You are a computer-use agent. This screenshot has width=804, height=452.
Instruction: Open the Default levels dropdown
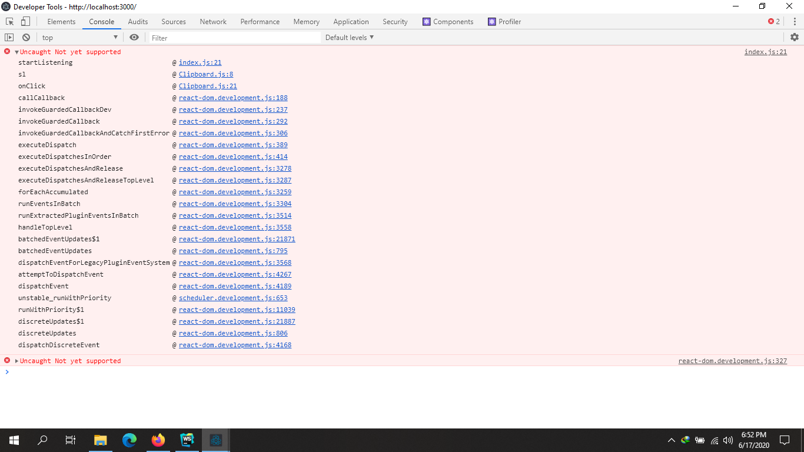click(x=350, y=38)
